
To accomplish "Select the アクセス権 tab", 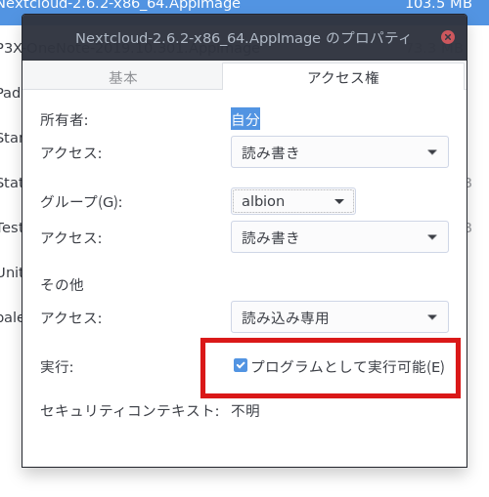I will pos(343,77).
